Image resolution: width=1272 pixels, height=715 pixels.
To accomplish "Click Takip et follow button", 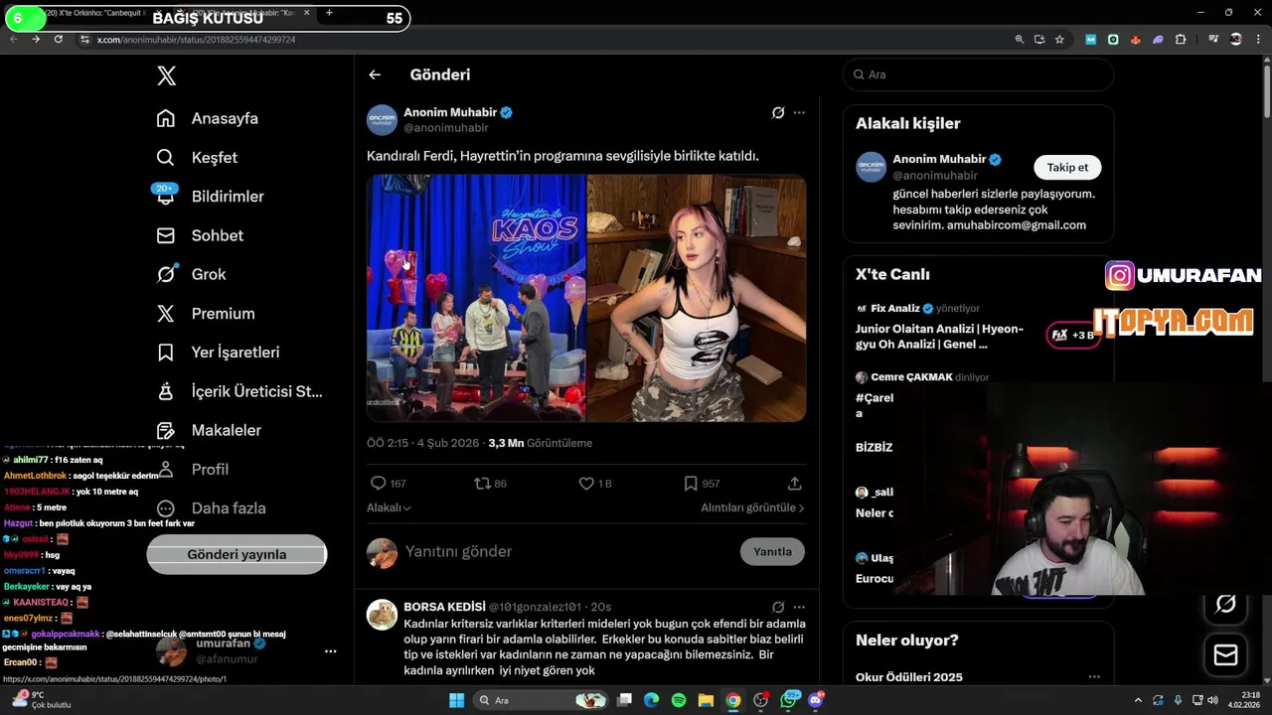I will point(1067,167).
